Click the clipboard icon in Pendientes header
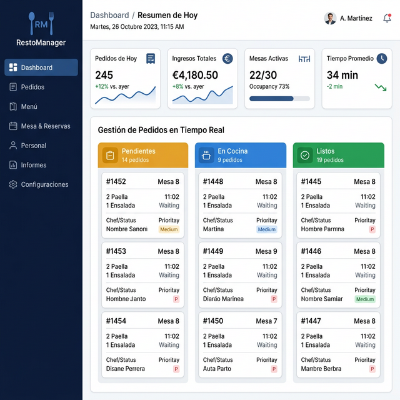This screenshot has width=400, height=400. (x=110, y=155)
